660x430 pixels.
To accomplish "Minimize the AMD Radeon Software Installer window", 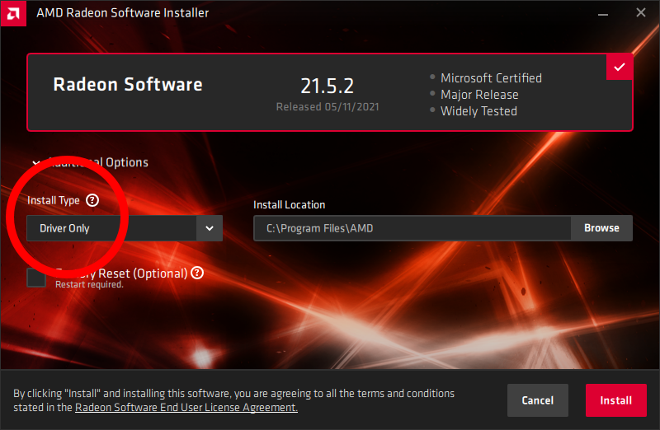I will pyautogui.click(x=603, y=13).
